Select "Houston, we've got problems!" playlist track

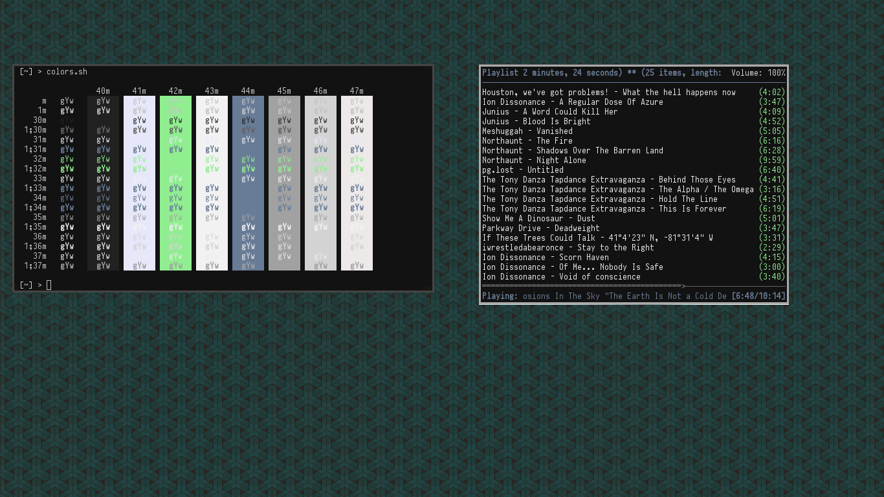634,93
